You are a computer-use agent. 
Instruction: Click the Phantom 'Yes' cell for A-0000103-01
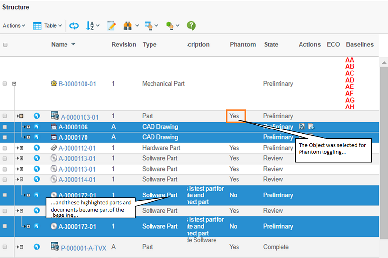[236, 116]
